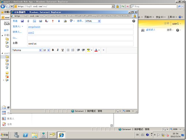Viewport: 186px width, 140px height.
Task: Click 注销 (sign out) in Outlook Web App
Action: click(166, 23)
